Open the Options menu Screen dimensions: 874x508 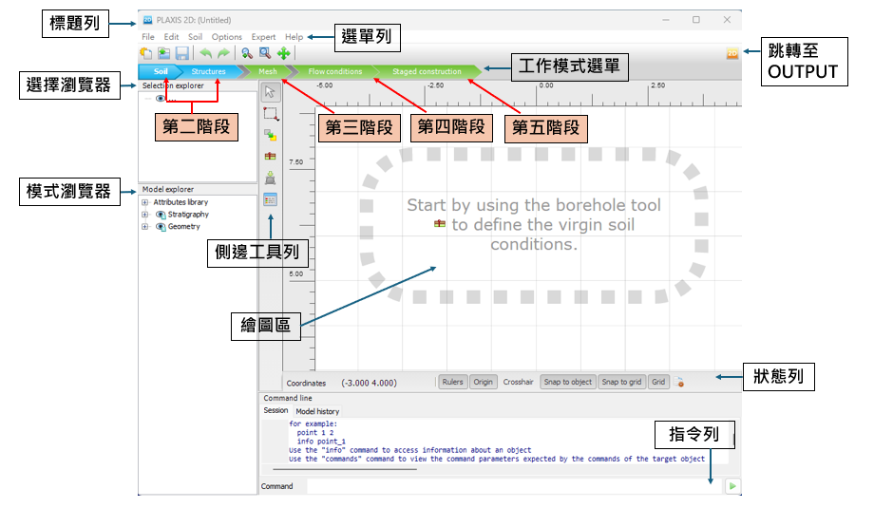tap(227, 37)
